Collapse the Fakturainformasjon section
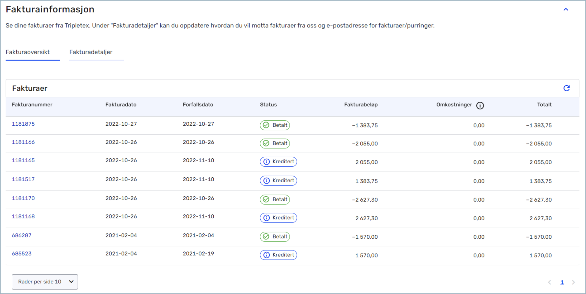 click(566, 9)
